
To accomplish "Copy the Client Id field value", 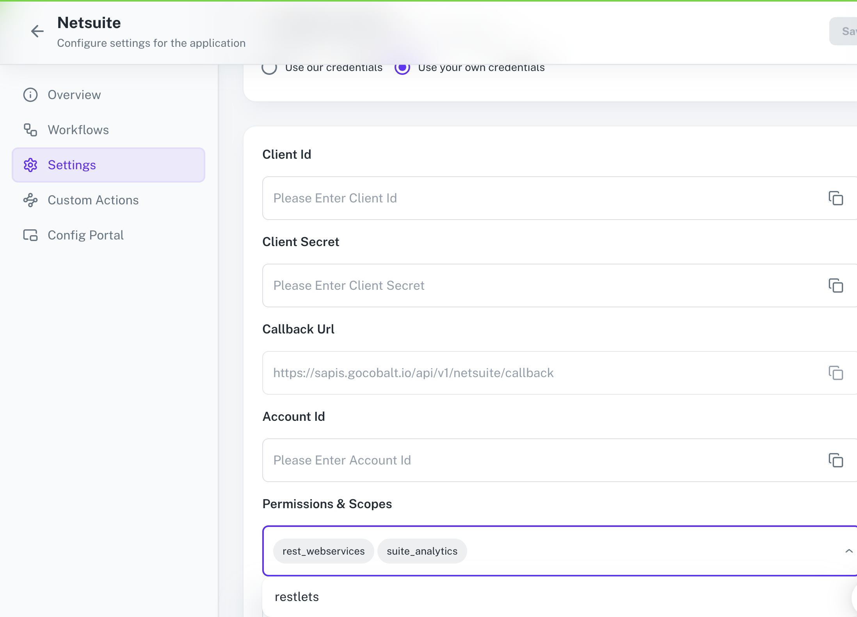I will point(836,198).
